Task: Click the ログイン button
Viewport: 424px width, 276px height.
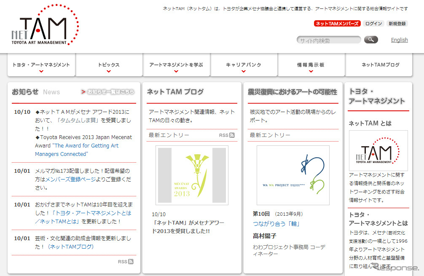Action: point(373,24)
